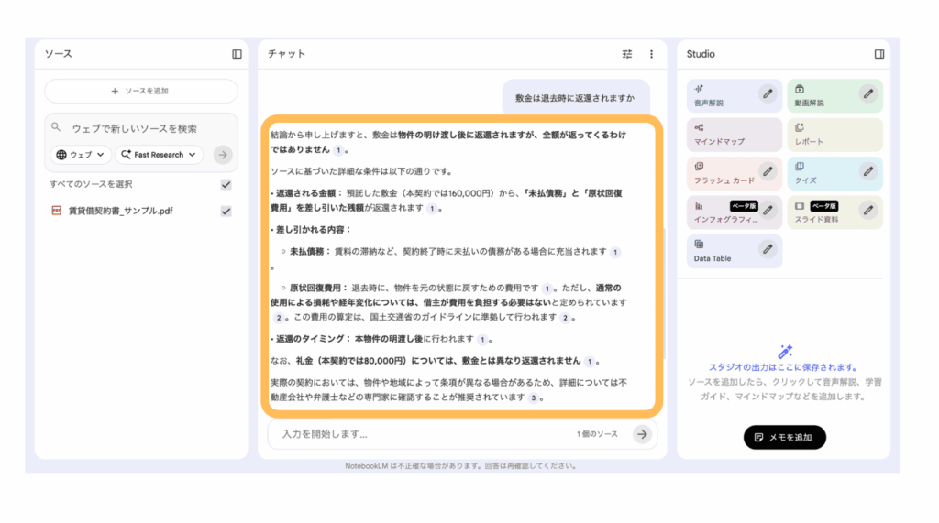Edit スライド資料 with its pencil icon
The height and width of the screenshot is (523, 939).
coord(868,210)
